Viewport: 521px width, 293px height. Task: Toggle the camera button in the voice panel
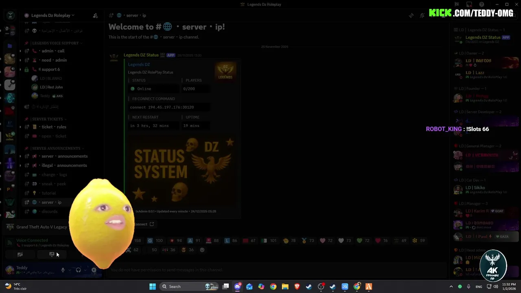pyautogui.click(x=20, y=254)
